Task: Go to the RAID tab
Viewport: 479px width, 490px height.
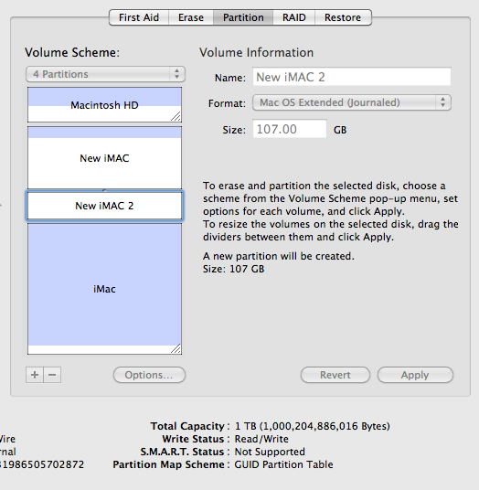Action: coord(294,17)
